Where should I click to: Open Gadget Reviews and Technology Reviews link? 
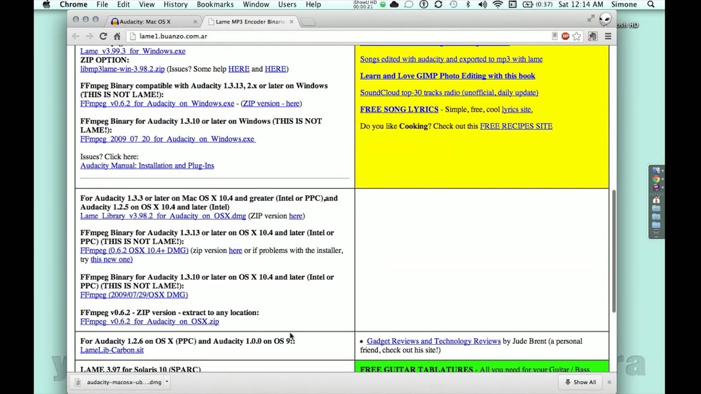click(x=433, y=341)
